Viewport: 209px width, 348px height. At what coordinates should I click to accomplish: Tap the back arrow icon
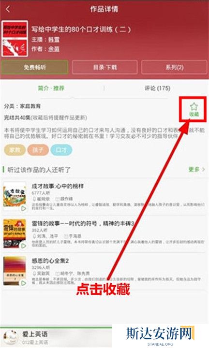pyautogui.click(x=8, y=9)
